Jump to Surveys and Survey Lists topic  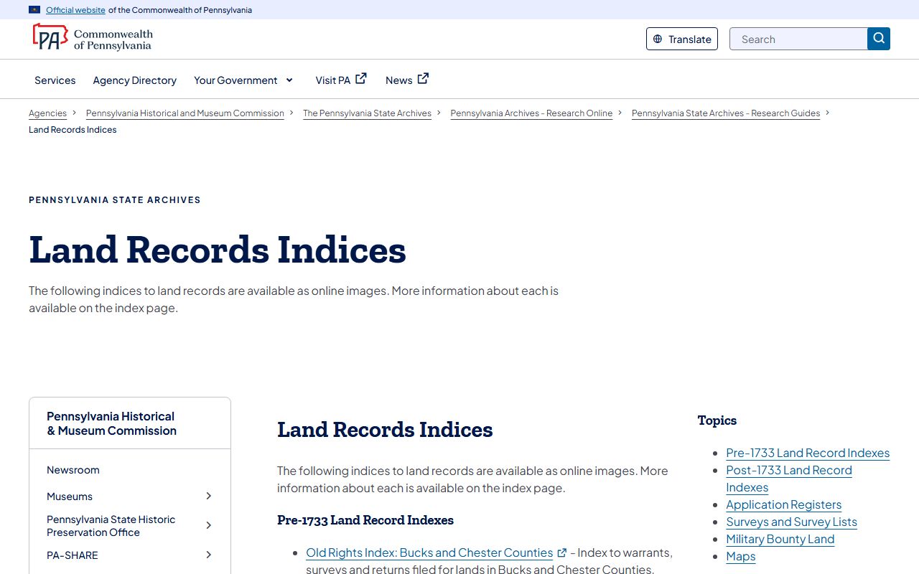pyautogui.click(x=792, y=522)
